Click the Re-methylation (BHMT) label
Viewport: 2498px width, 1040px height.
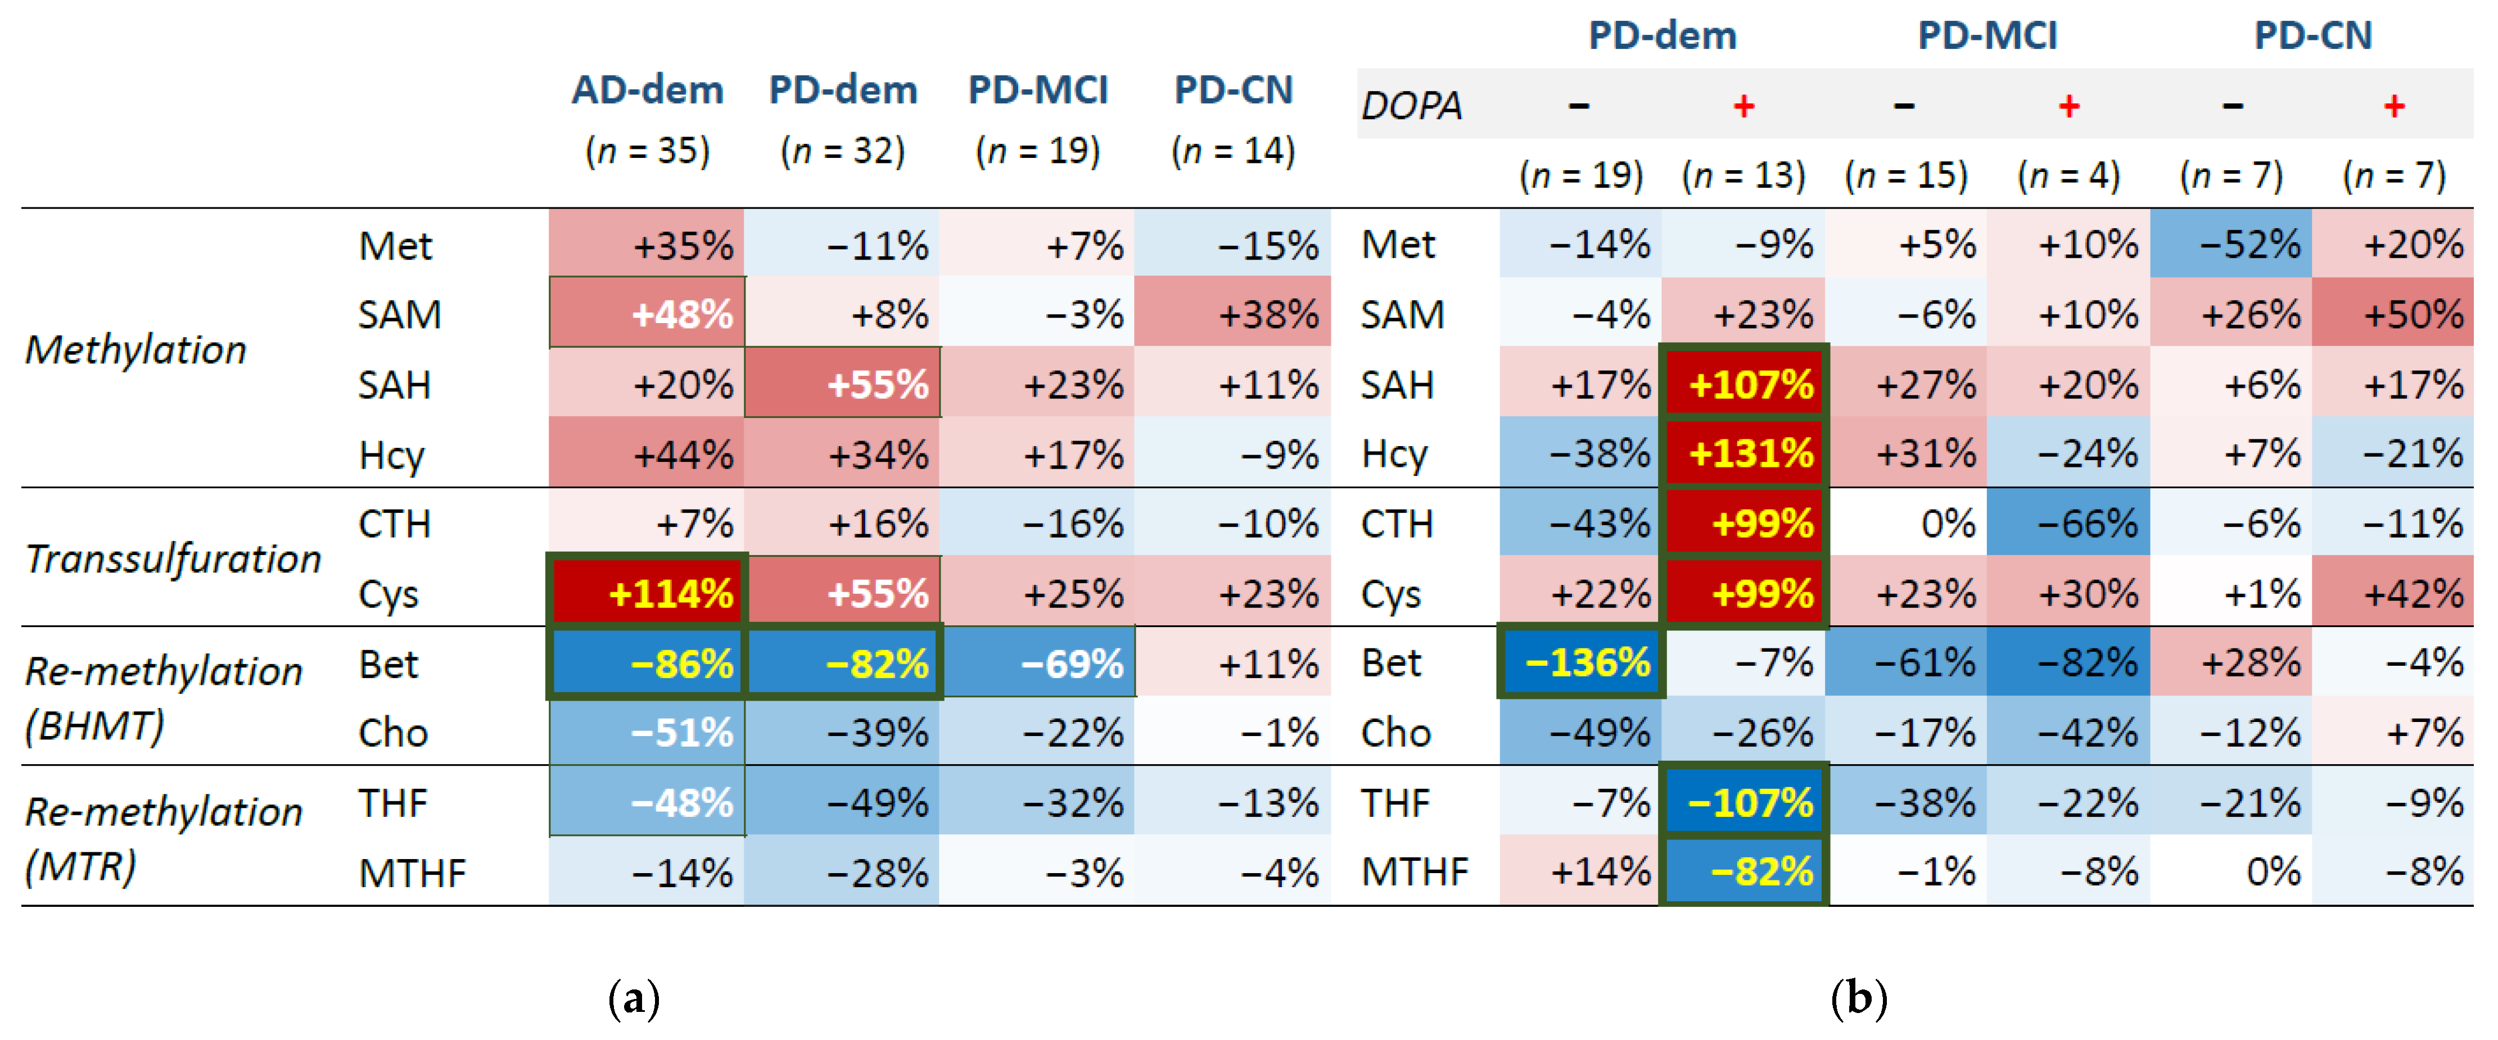[163, 697]
